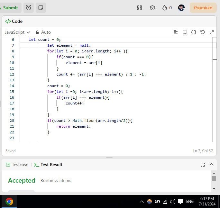This screenshot has height=208, width=220.
Task: Click the 'if(count === 0){' line
Action: (x=75, y=57)
